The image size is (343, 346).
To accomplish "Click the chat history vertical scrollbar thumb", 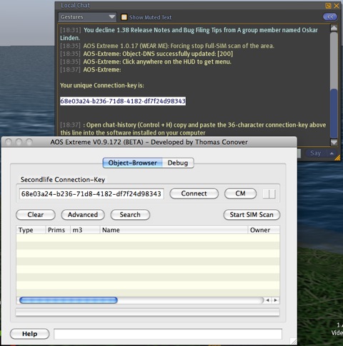I will coord(334,113).
